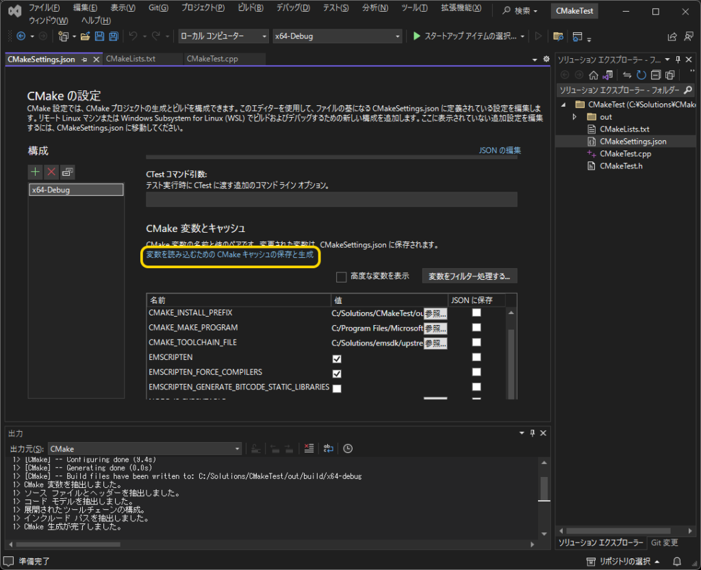
Task: Open the ローカル コンピューター target dropdown
Action: [224, 36]
